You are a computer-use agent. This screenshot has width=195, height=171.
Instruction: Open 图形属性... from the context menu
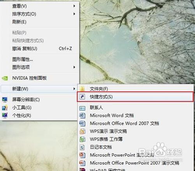[x=39, y=59]
